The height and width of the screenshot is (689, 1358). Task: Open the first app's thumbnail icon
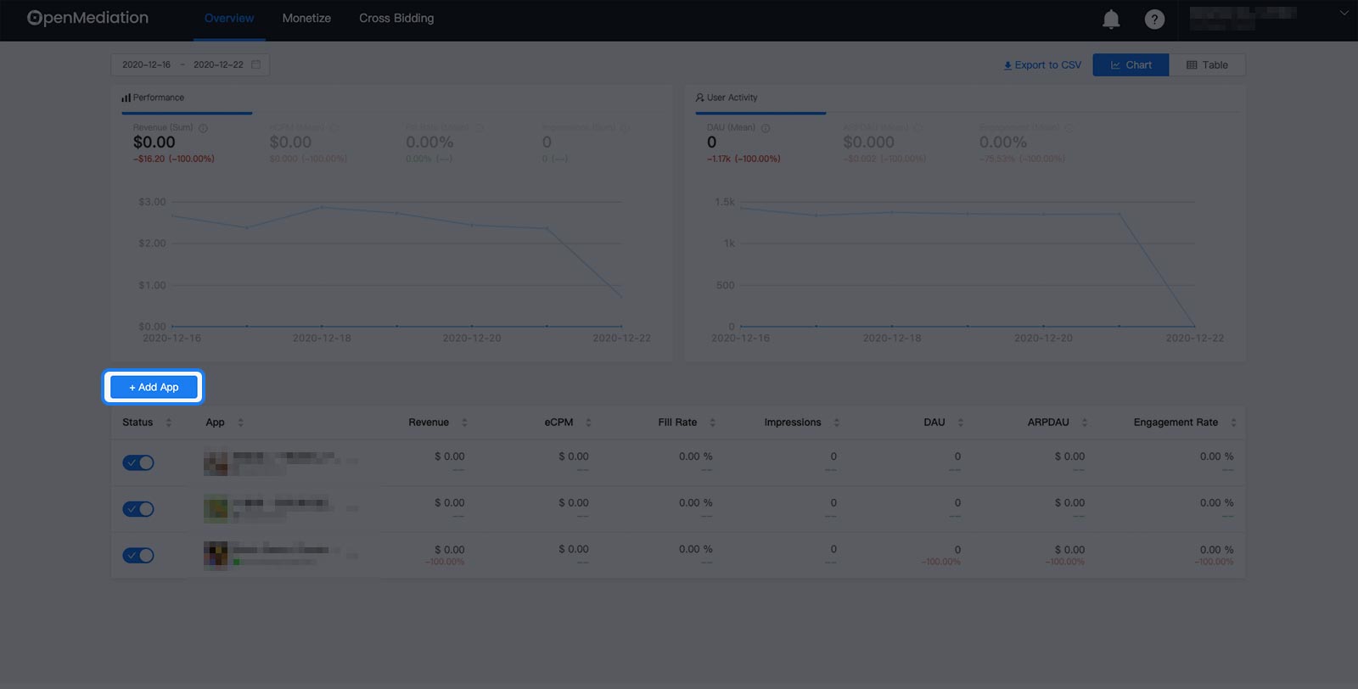click(x=216, y=462)
